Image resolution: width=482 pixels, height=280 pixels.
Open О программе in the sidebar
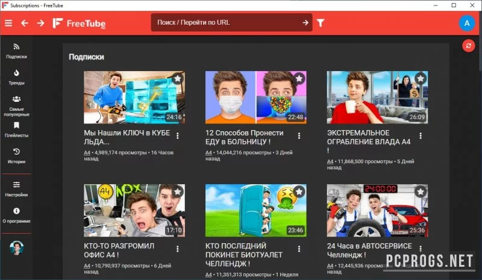(16, 215)
